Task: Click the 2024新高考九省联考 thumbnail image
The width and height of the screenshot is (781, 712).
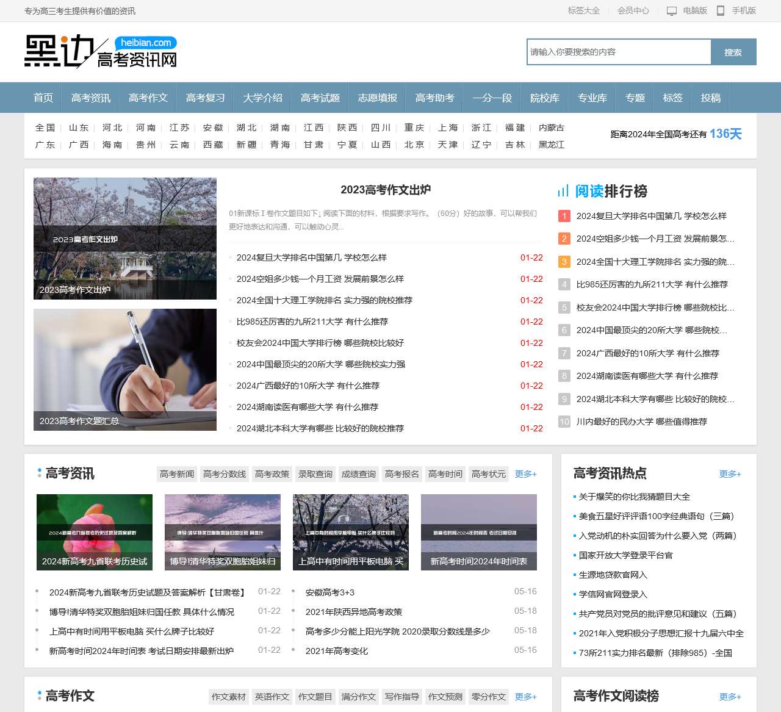Action: [94, 531]
